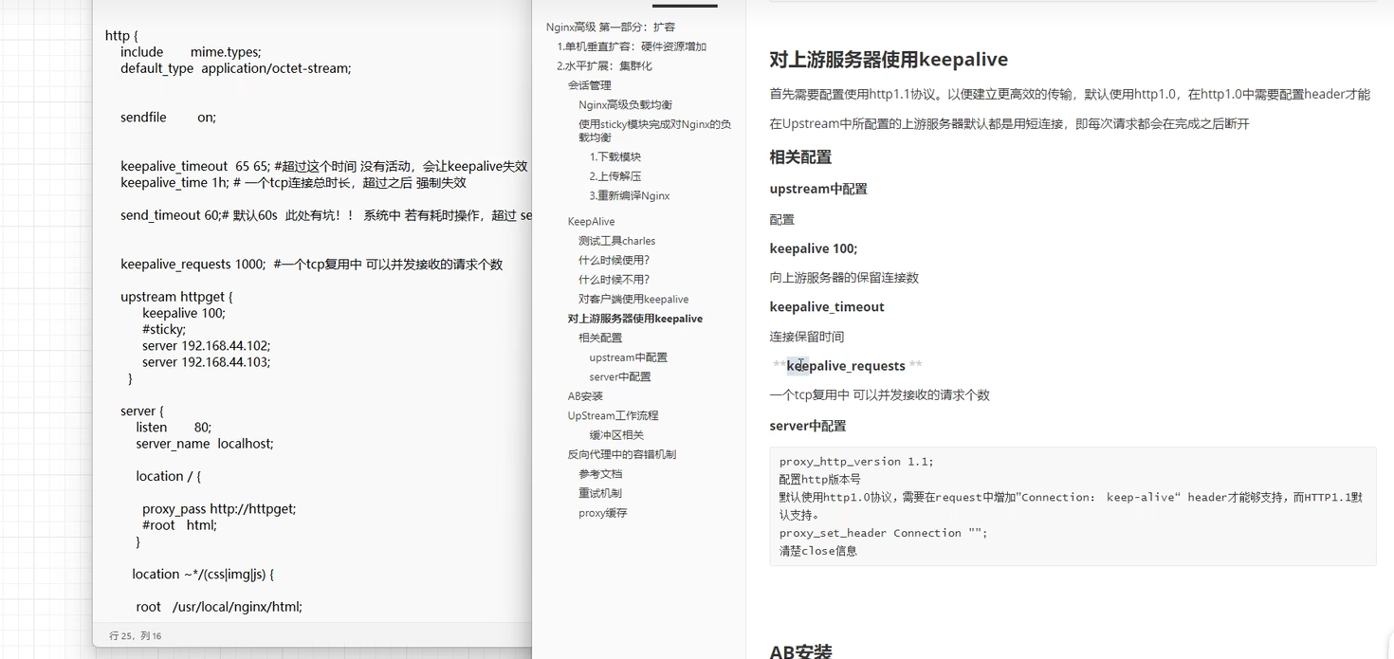Viewport: 1394px width, 659px height.
Task: Click default_type application/octet-stream line in editor
Action: click(236, 68)
